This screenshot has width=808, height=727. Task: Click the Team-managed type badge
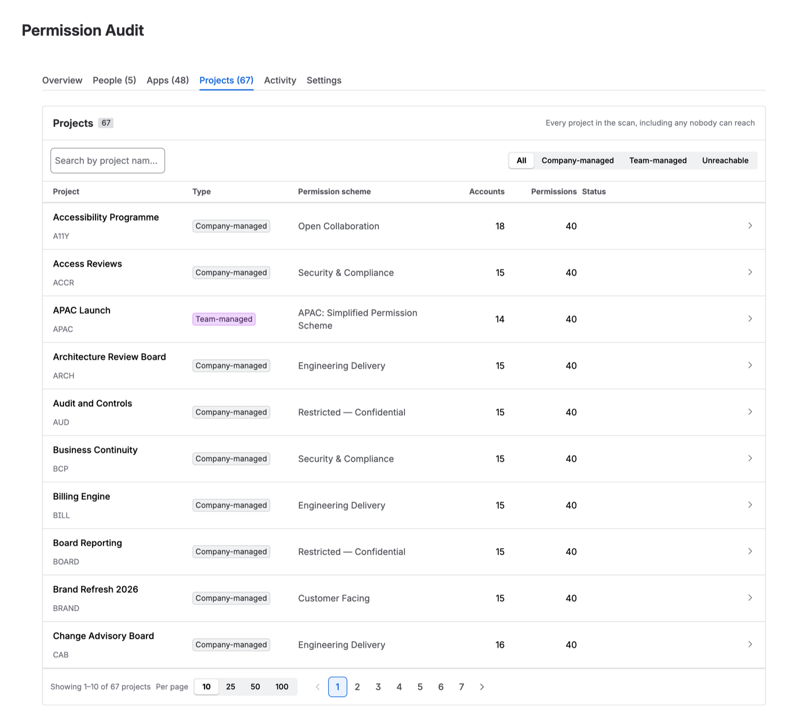tap(224, 319)
